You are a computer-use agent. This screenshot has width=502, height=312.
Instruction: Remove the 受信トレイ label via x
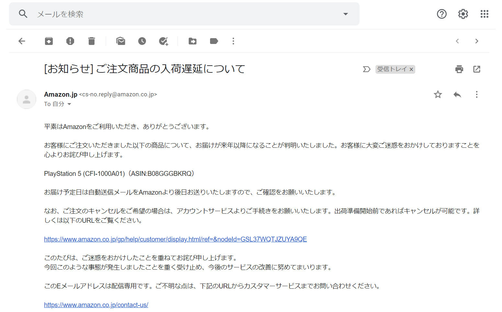[411, 69]
